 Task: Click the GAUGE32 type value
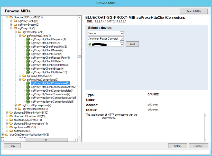[153, 94]
